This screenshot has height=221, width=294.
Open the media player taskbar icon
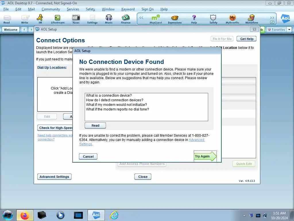60,215
